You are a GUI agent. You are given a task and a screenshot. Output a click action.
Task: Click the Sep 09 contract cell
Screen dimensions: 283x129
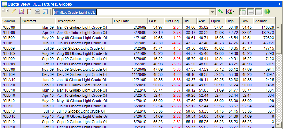(38, 59)
